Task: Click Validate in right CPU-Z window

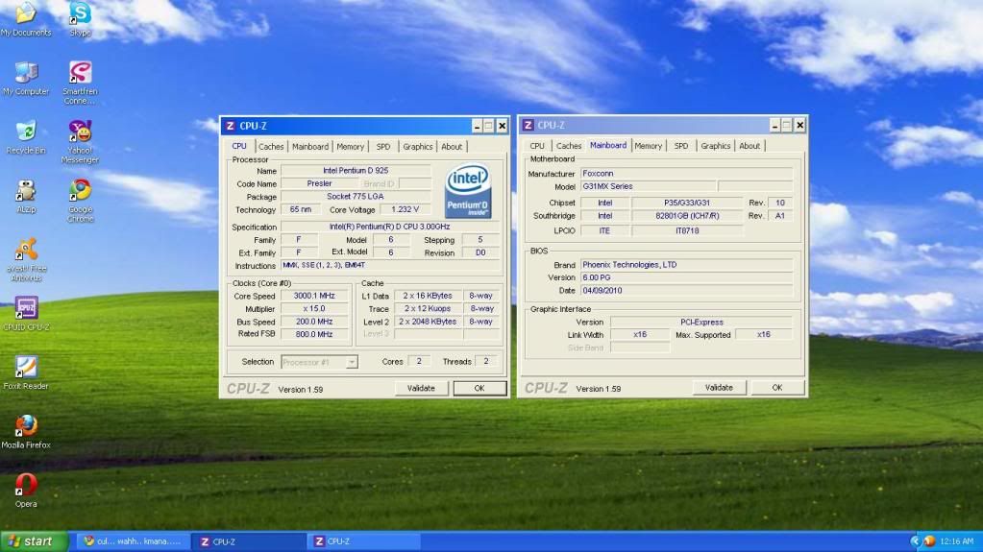Action: point(719,388)
